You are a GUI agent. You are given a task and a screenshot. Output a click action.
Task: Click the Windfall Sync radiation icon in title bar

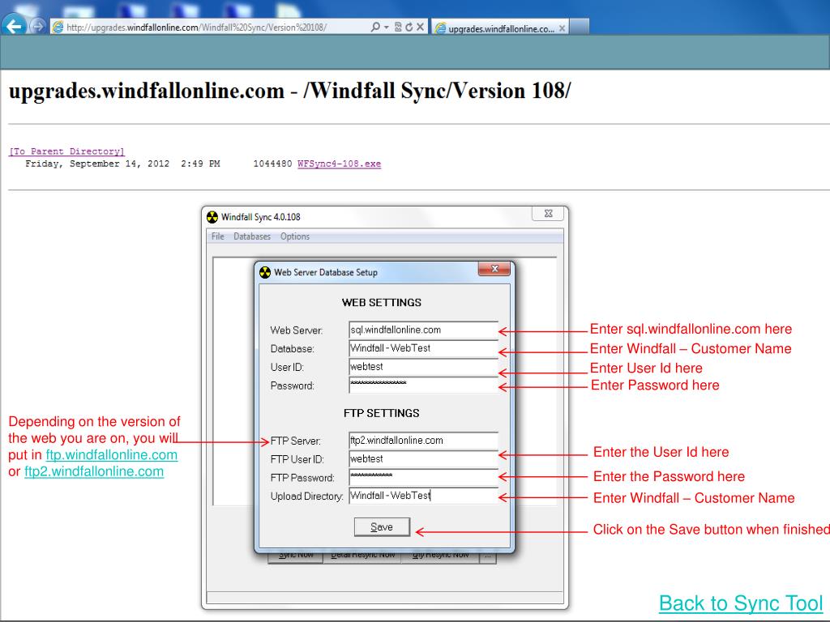tap(212, 217)
